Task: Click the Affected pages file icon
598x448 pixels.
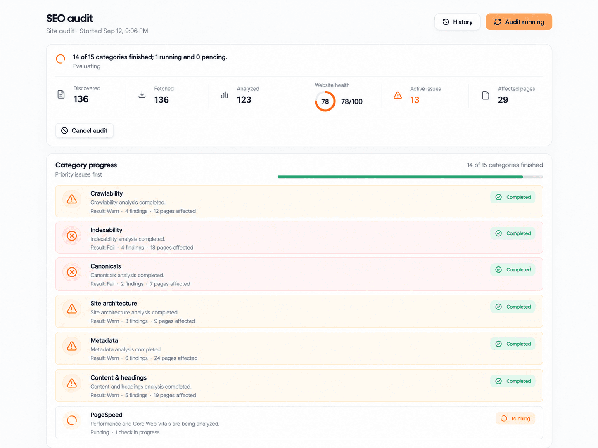Action: [x=486, y=95]
